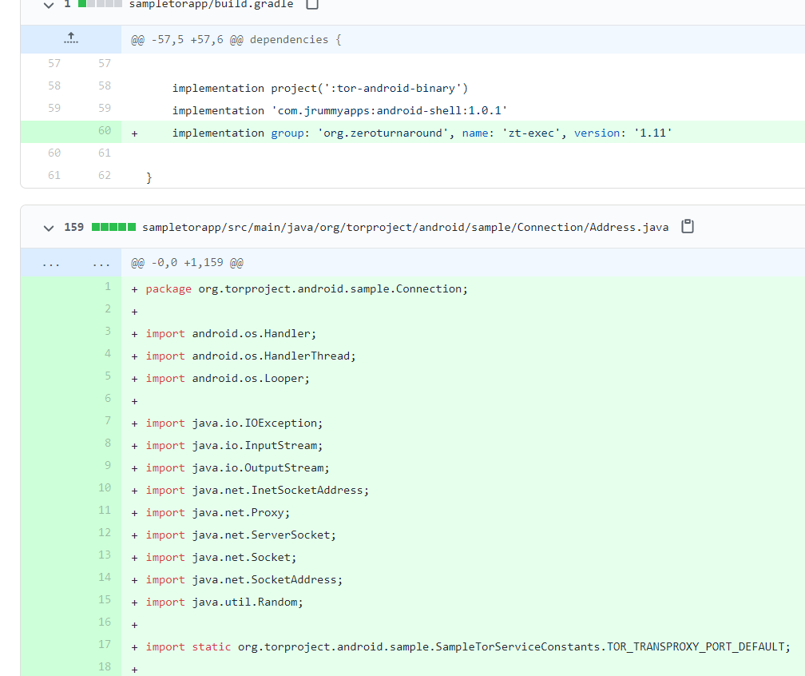This screenshot has width=805, height=676.
Task: Click old line number 58 in build.gradle
Action: coord(54,85)
